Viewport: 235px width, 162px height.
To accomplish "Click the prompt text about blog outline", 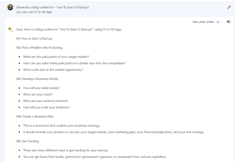I will (53, 7).
